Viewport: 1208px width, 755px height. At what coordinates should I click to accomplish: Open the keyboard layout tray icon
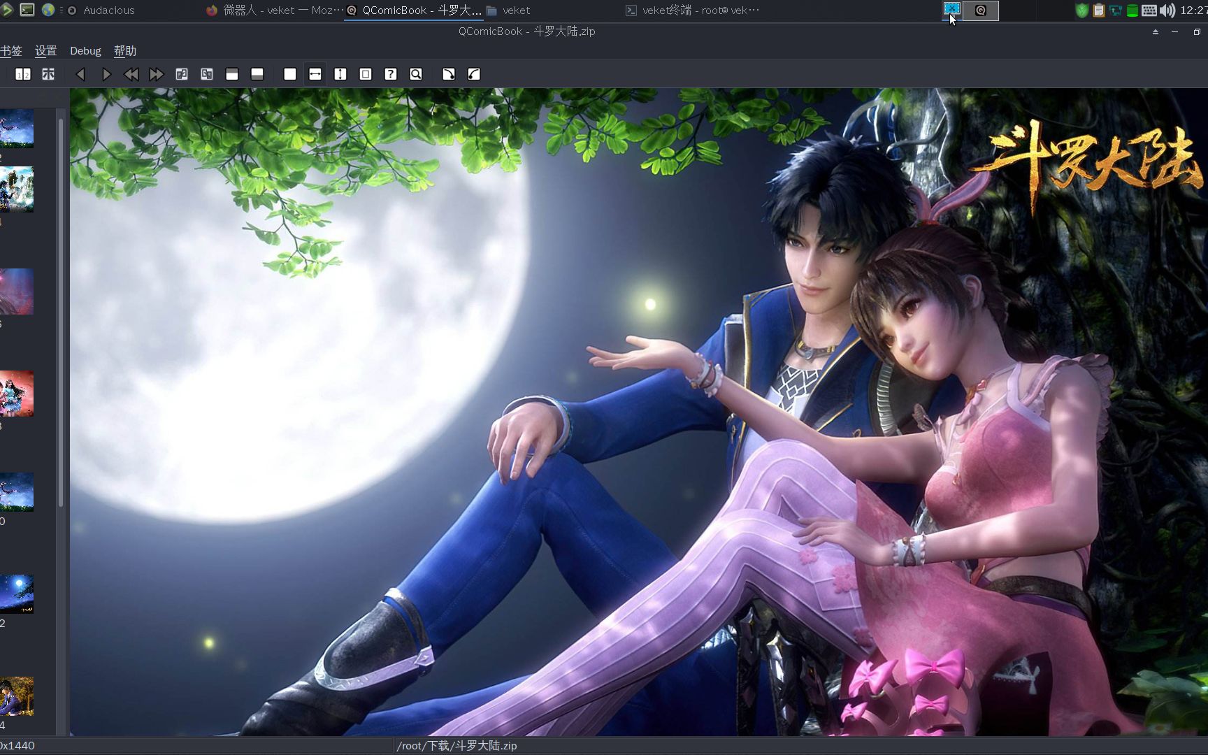pos(1149,10)
